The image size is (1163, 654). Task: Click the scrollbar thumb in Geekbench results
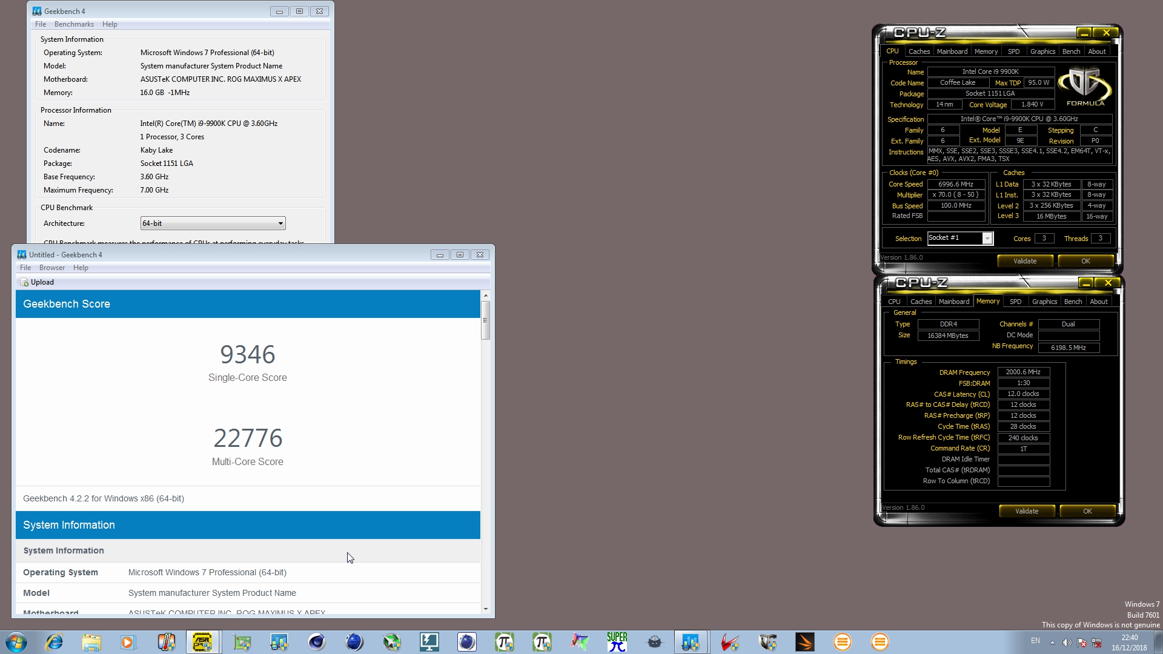(485, 320)
